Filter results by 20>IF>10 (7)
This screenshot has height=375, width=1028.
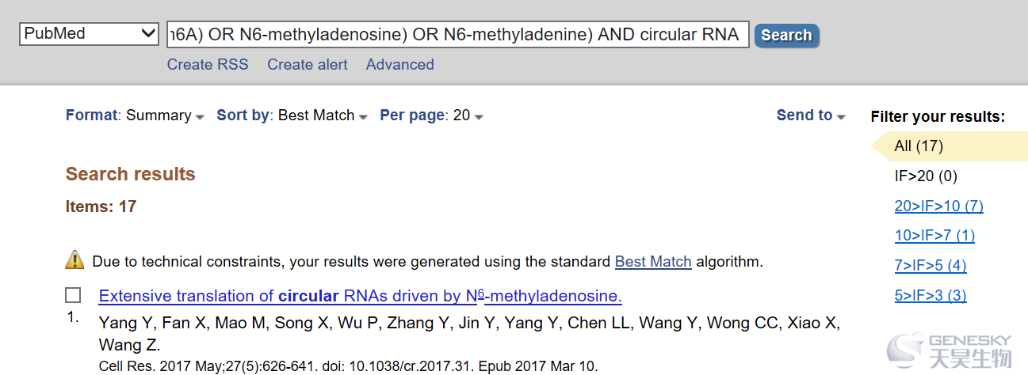pos(938,206)
